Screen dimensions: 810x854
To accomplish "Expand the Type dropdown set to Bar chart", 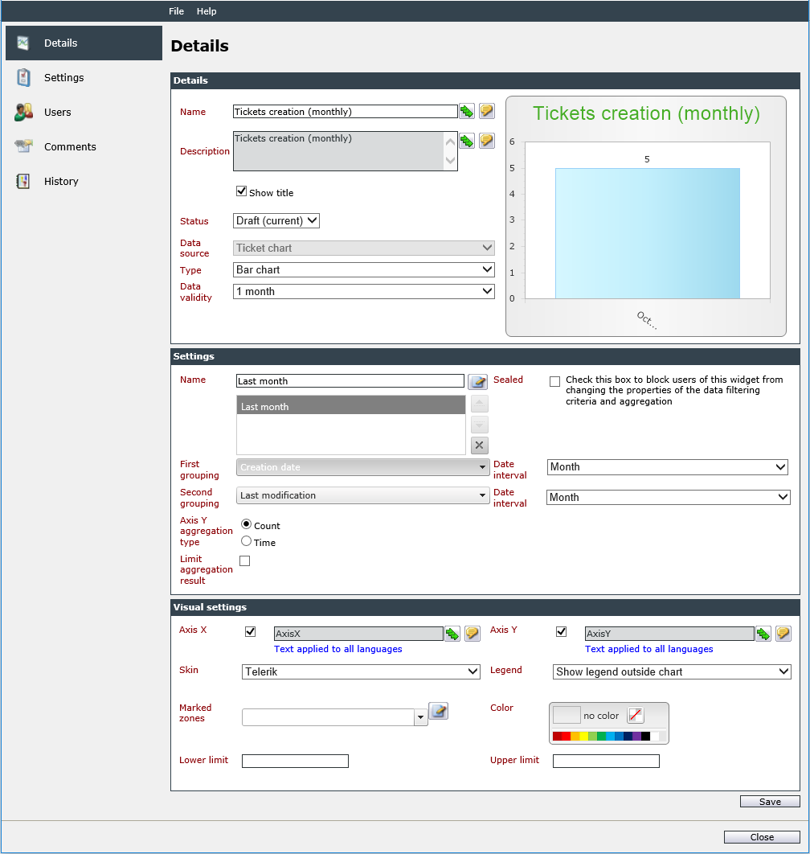I will click(x=364, y=269).
